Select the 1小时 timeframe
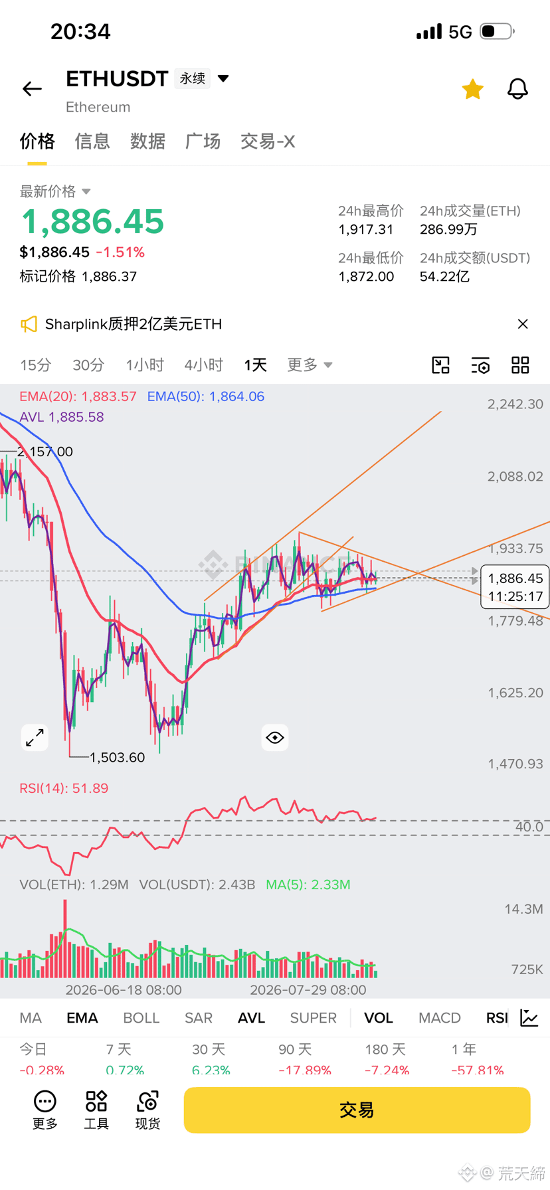550x1190 pixels. click(145, 365)
